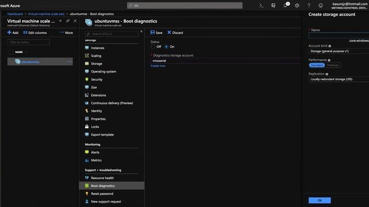Go to Virtual machine scale sets breadcrumb
This screenshot has height=207, width=369.
coord(46,14)
